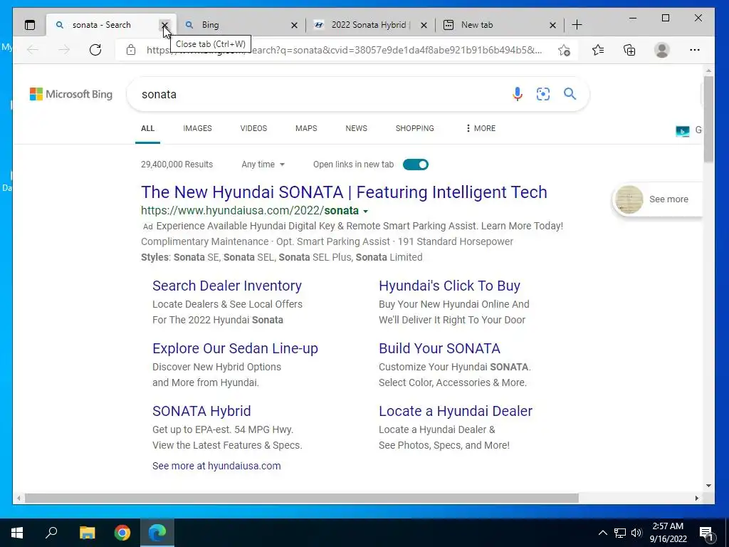Screen dimensions: 729x547
Task: Open the SHOPPING results tab
Action: pos(415,128)
